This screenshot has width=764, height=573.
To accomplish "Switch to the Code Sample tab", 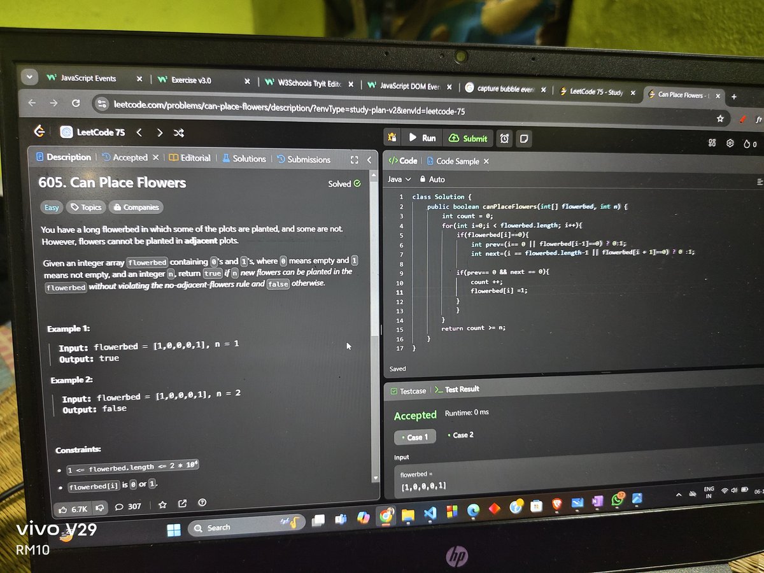I will click(453, 161).
